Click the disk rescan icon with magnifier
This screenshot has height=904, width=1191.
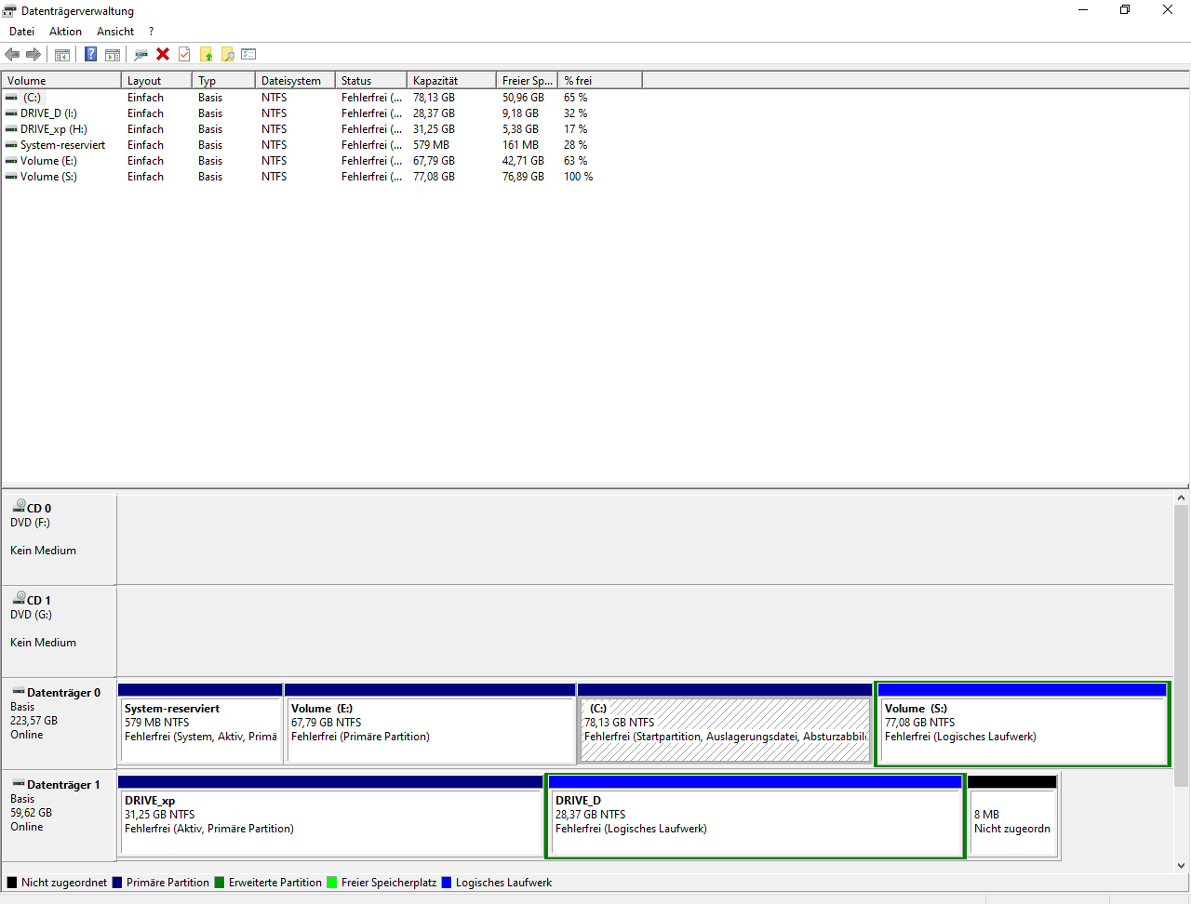point(141,54)
